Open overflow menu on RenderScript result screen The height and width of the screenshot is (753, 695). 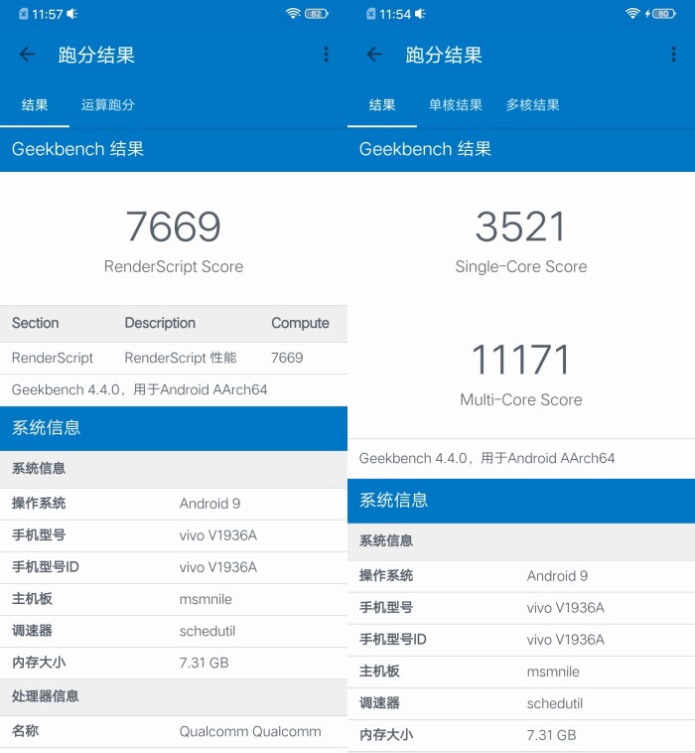326,55
